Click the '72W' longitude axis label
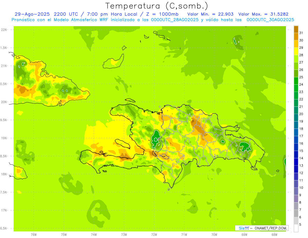This screenshot has width=308, height=238. pyautogui.click(x=154, y=235)
